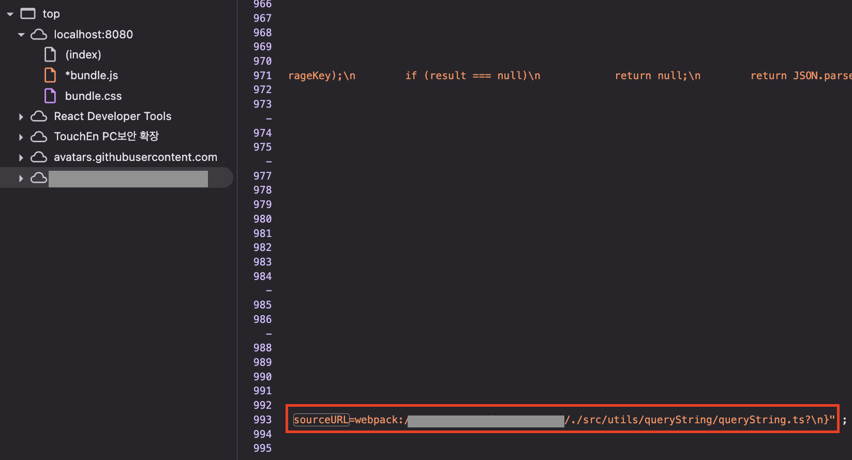
Task: Click the React Developer Tools cloud icon
Action: point(39,116)
